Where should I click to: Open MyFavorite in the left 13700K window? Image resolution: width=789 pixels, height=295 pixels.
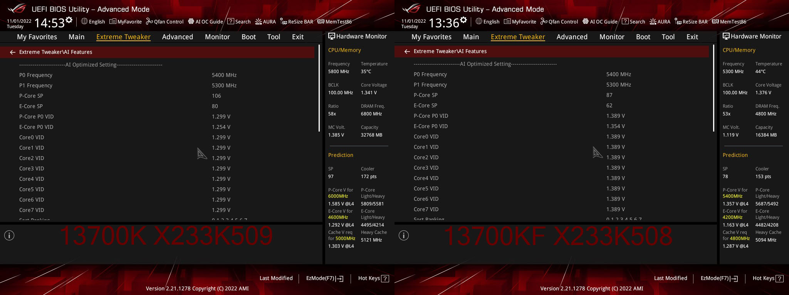tap(126, 22)
